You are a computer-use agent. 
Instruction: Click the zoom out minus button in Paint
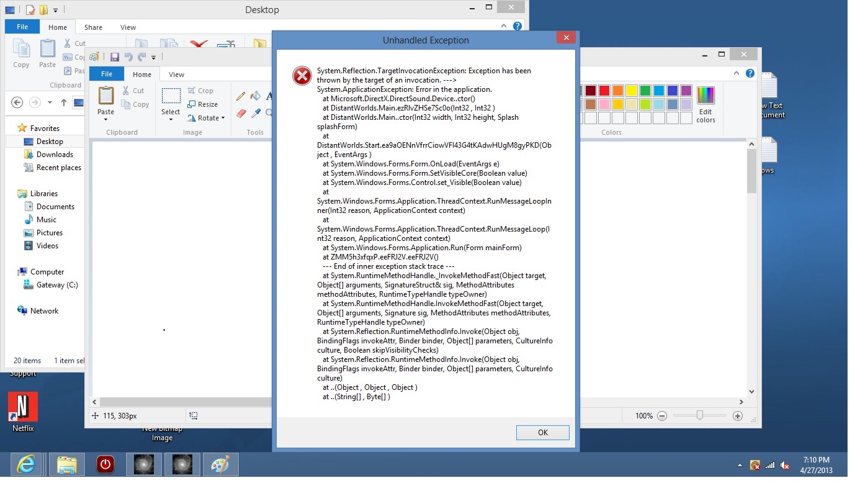point(662,416)
